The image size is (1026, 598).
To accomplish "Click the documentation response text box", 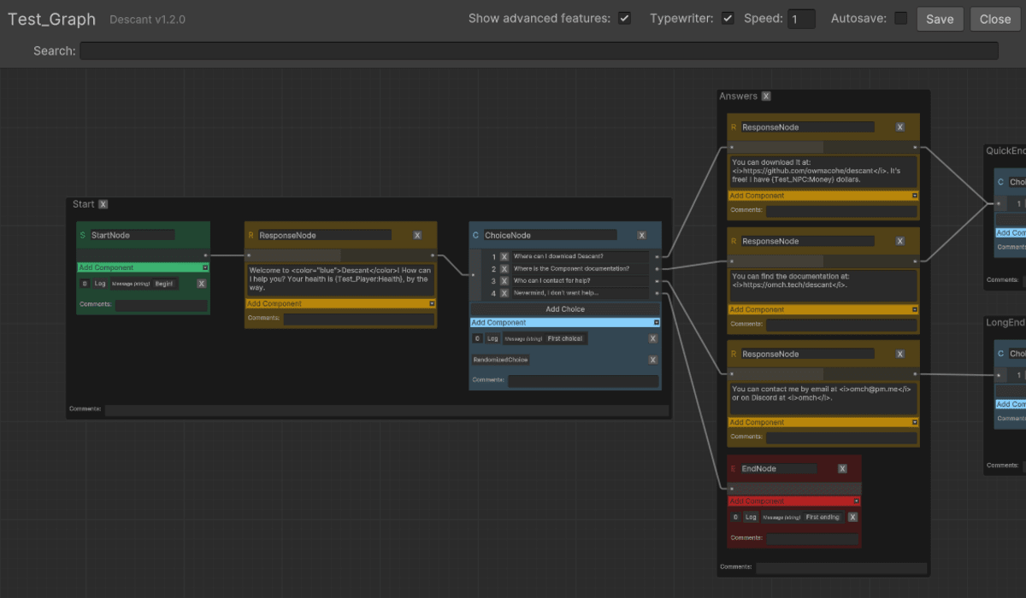I will coord(823,285).
